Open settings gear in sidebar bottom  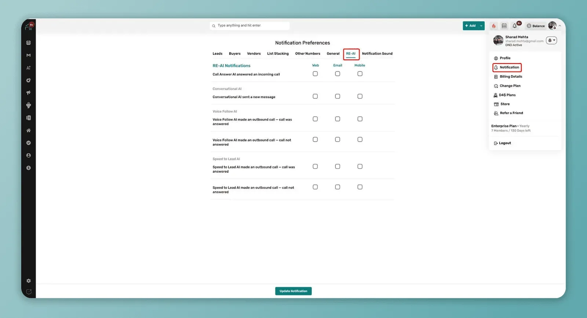click(x=29, y=281)
